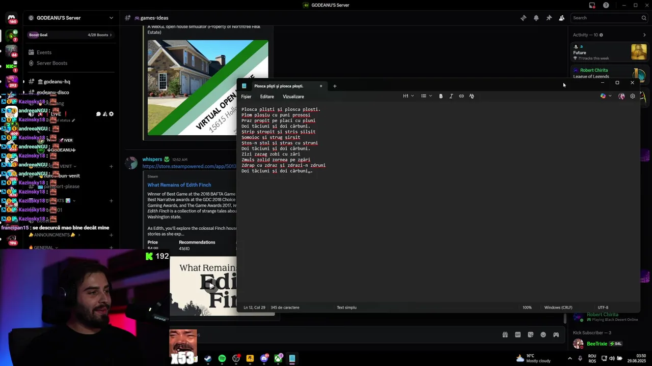Click the Windows (CRLF) line ending indicator

coord(558,308)
